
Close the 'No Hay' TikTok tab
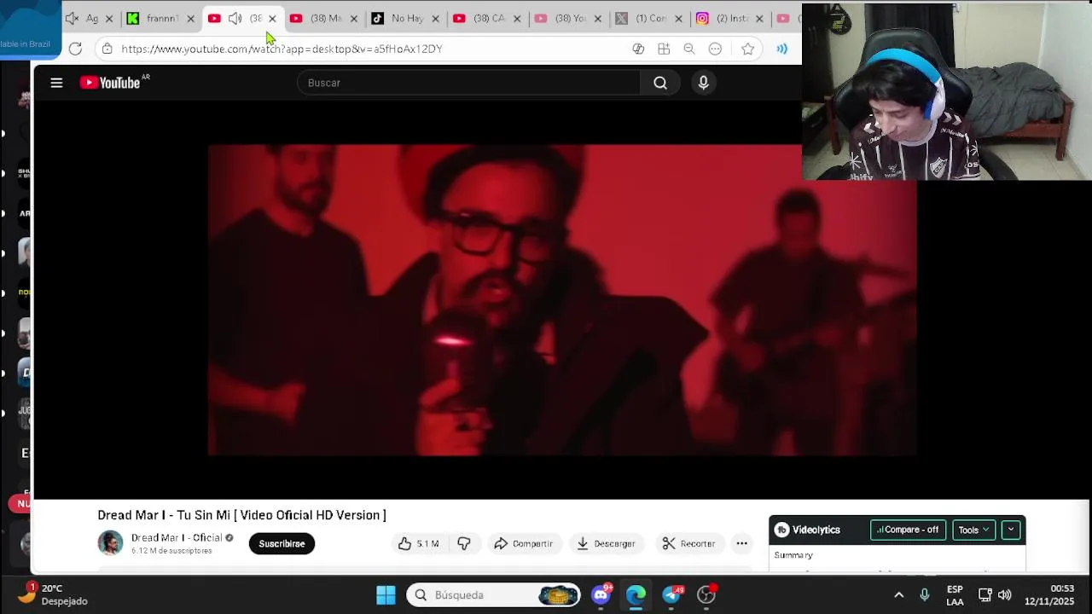(x=436, y=18)
